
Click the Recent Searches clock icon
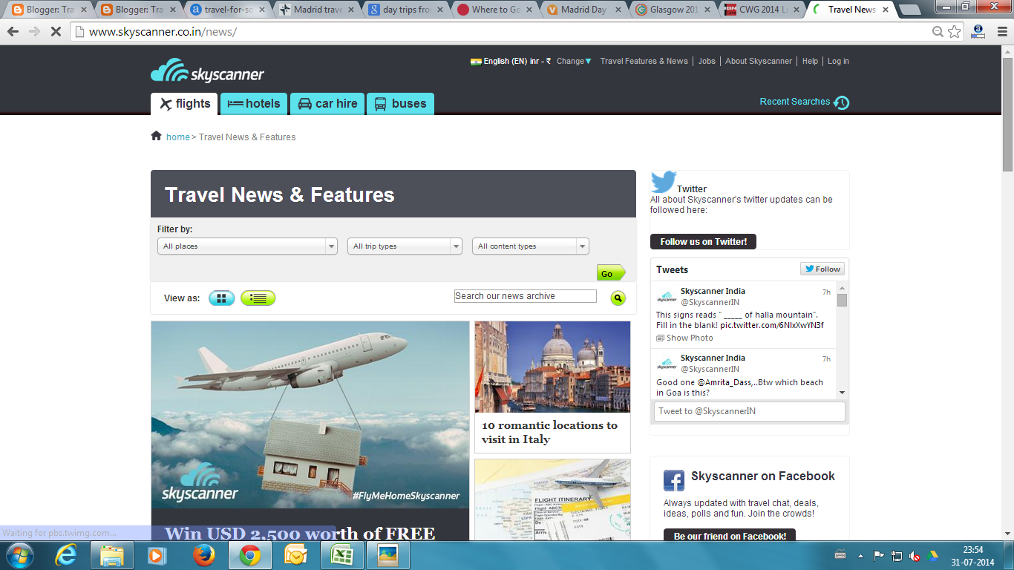pyautogui.click(x=842, y=102)
